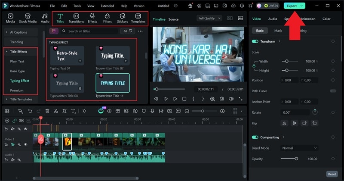Open the three-dot more options menu in titles
This screenshot has height=181, width=344.
pos(141,31)
